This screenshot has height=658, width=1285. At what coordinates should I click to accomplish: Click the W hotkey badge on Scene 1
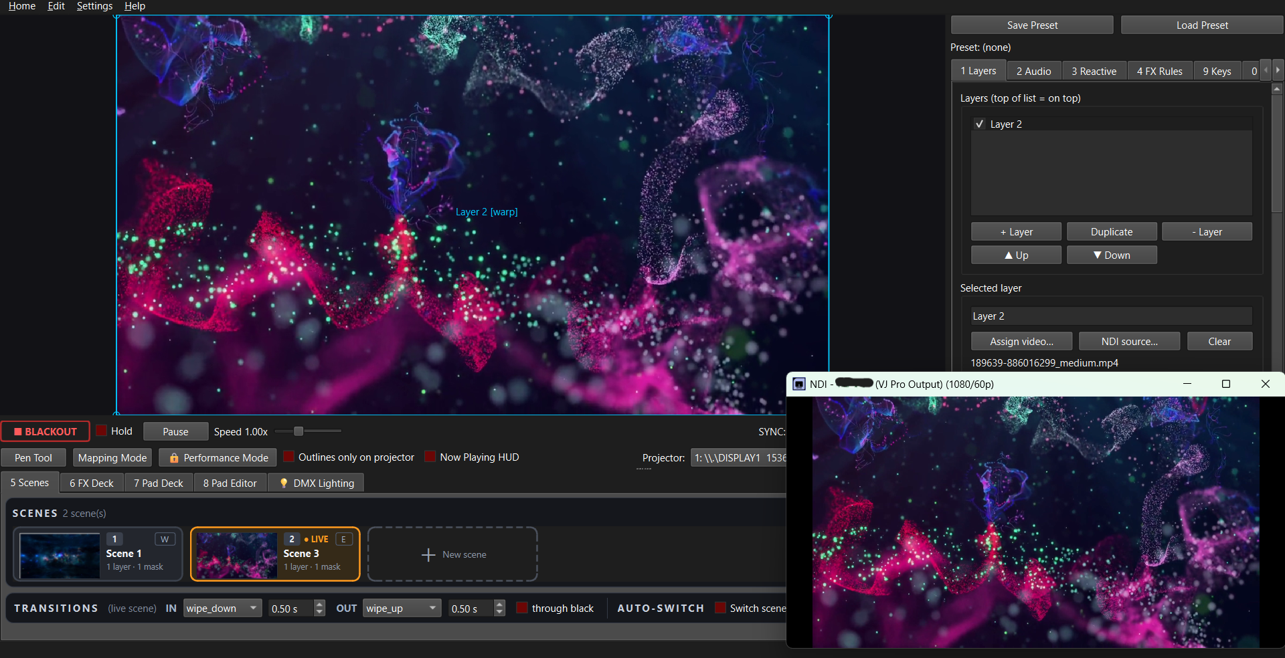165,539
